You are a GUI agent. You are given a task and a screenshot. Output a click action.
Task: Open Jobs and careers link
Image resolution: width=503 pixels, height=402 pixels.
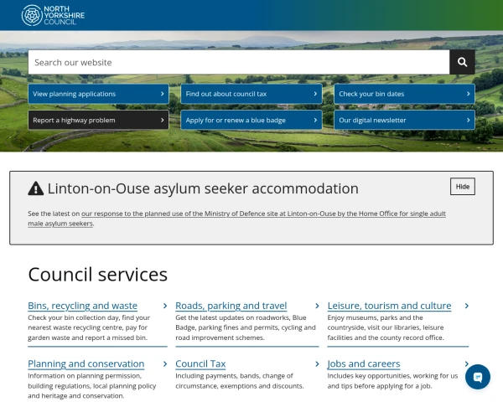click(364, 363)
